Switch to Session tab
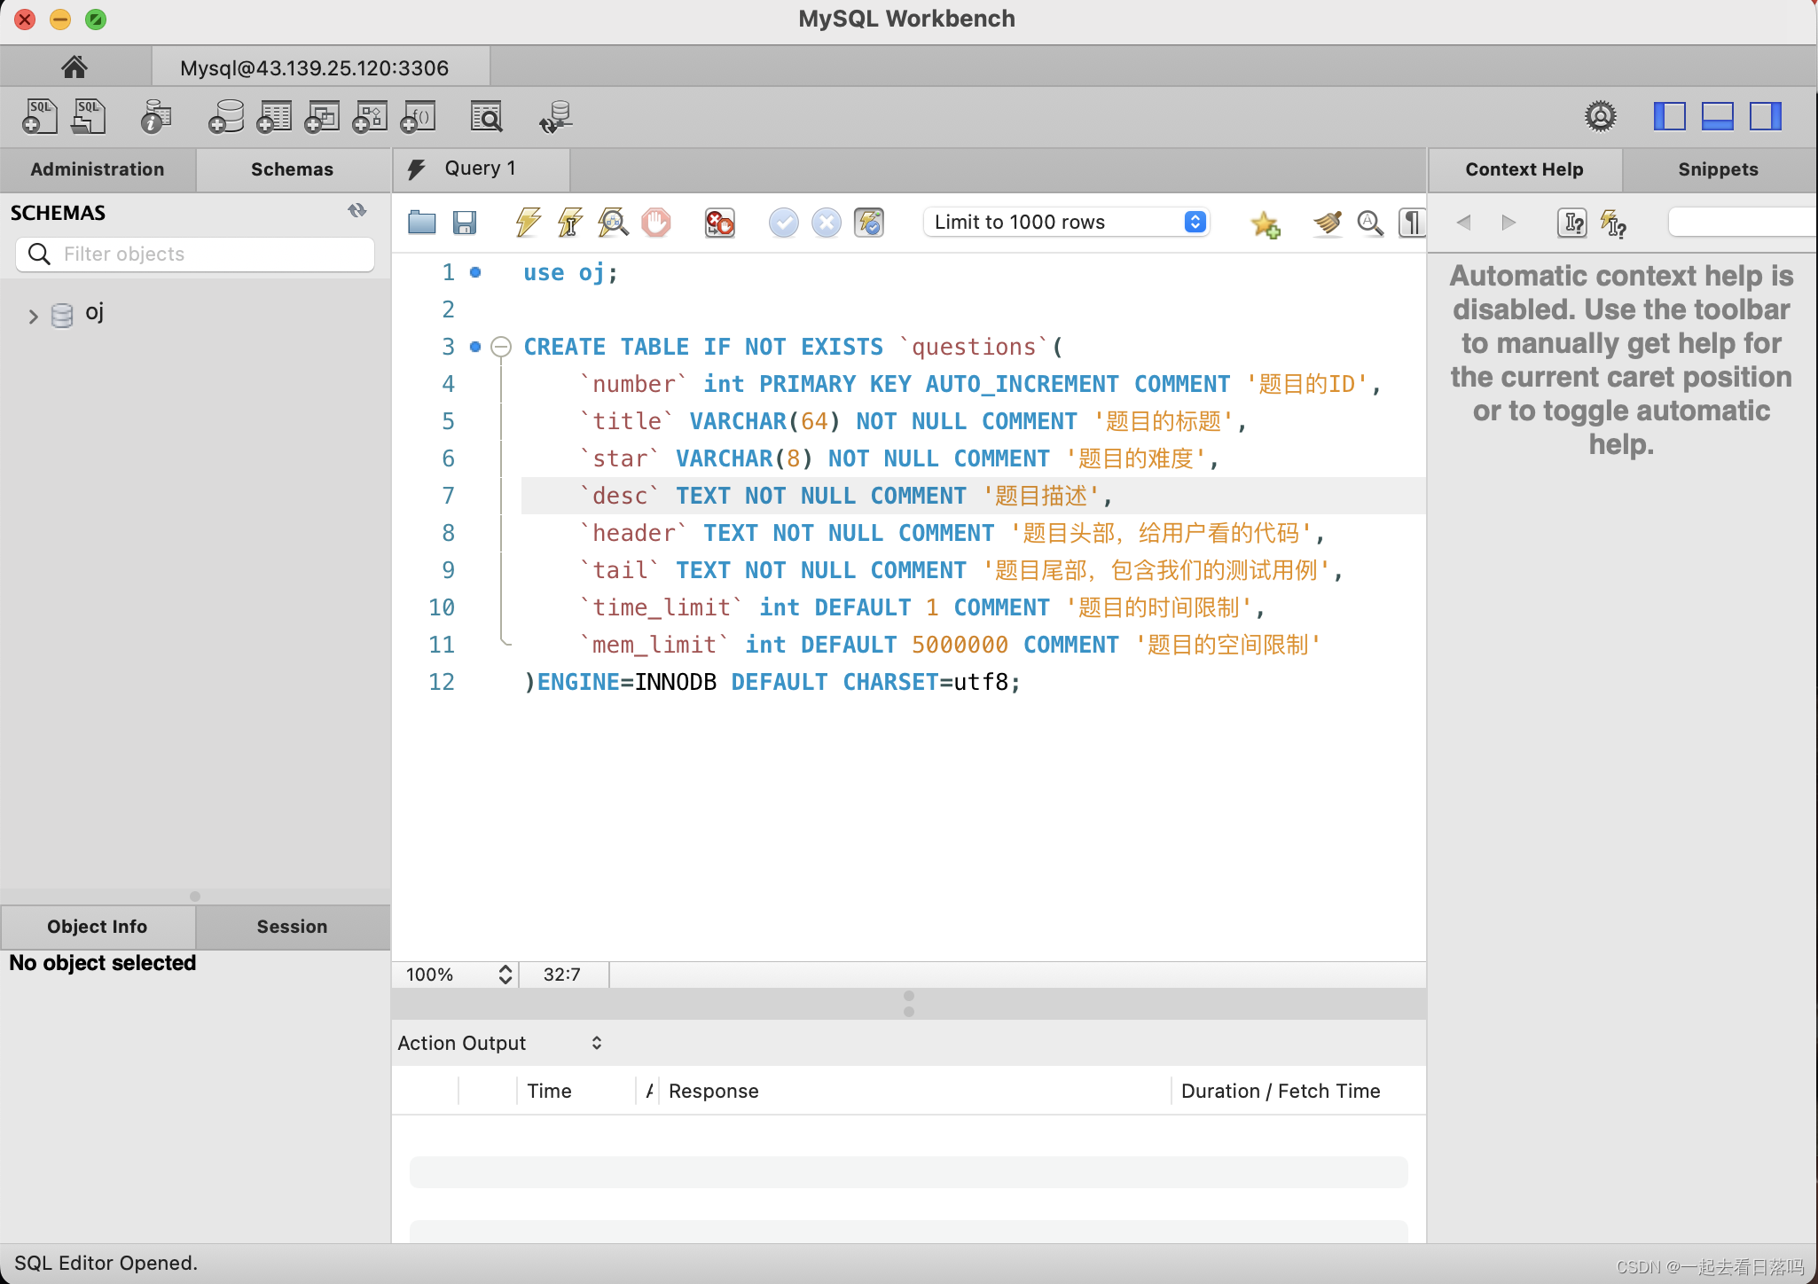The width and height of the screenshot is (1818, 1284). 292,927
